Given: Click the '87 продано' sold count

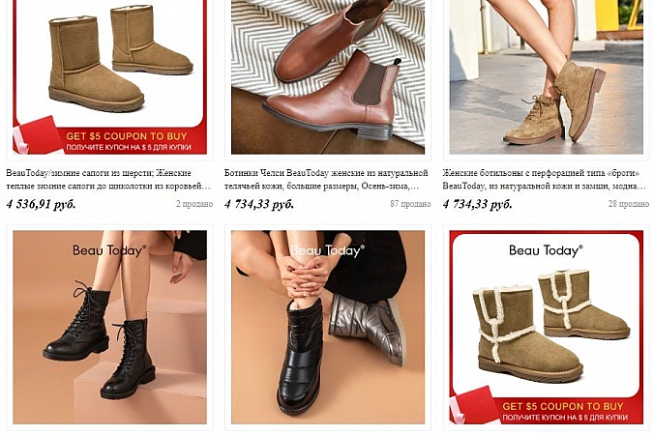Looking at the screenshot, I should pyautogui.click(x=410, y=204).
